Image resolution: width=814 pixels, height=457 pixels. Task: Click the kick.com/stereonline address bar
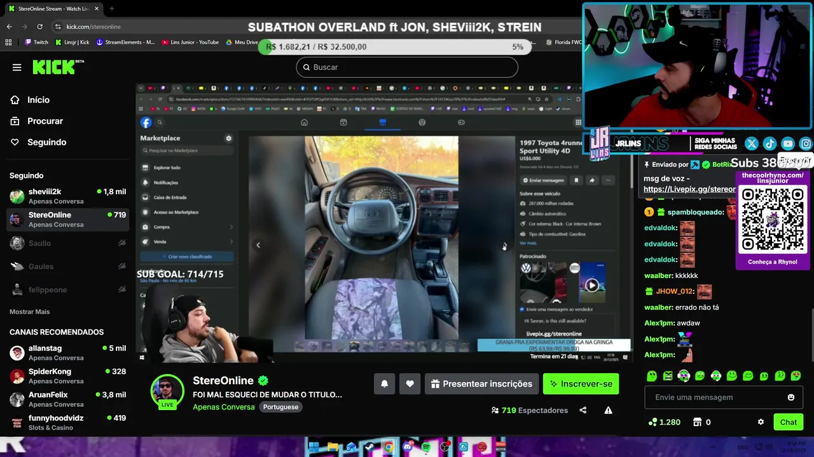coord(93,27)
